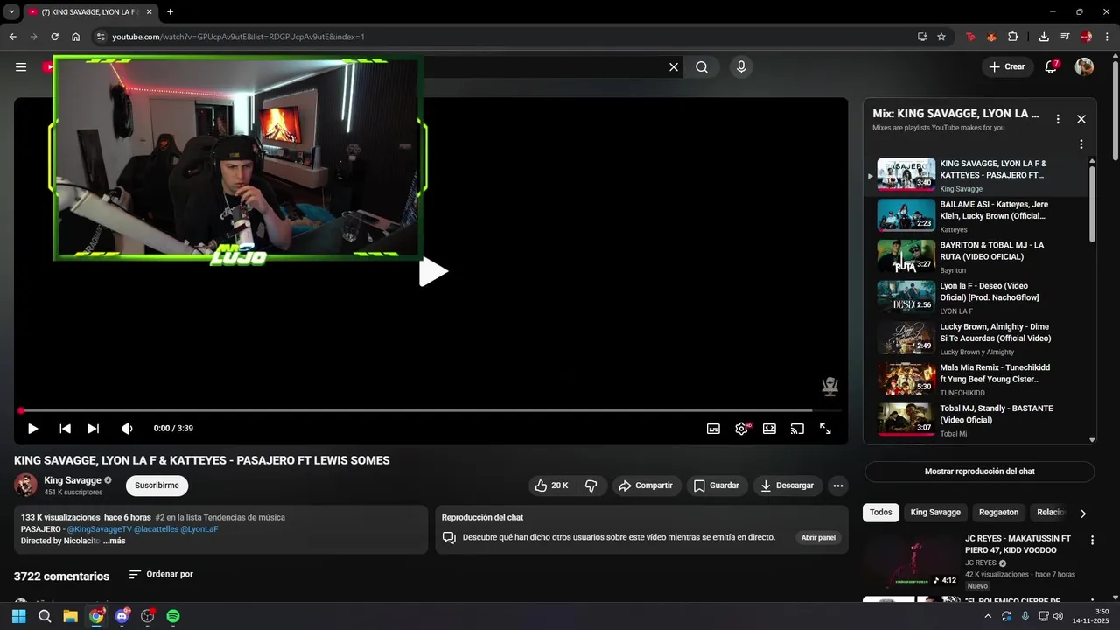The width and height of the screenshot is (1120, 630).
Task: Open JC REYES MAKATUSSIN video options menu
Action: tap(1092, 541)
